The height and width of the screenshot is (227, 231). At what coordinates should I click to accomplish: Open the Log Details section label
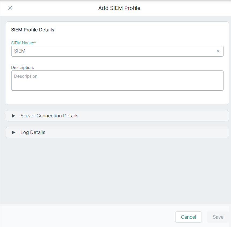pyautogui.click(x=33, y=132)
